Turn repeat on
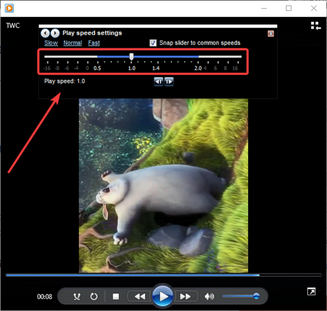327x311 pixels. click(94, 297)
